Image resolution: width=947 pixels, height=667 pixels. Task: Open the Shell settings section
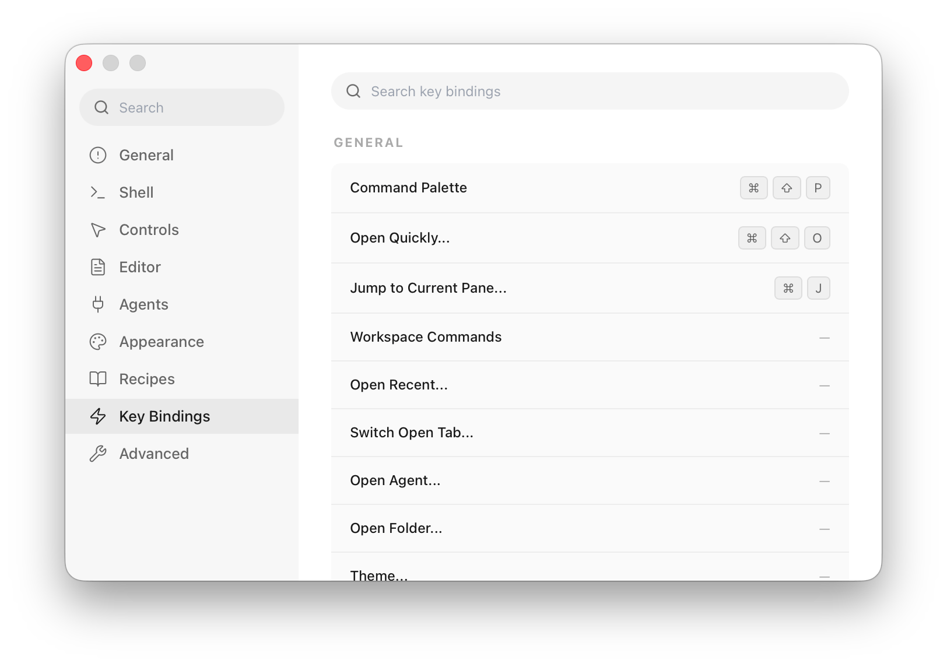[x=182, y=192]
